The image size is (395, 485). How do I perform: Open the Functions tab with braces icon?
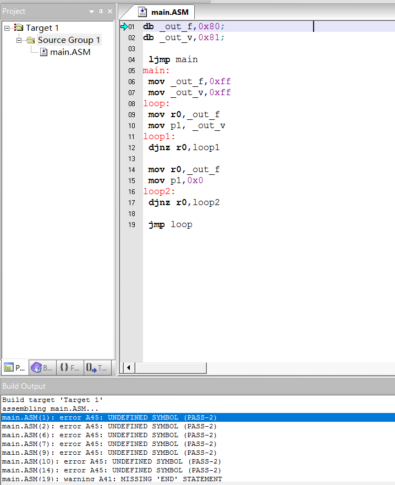70,367
